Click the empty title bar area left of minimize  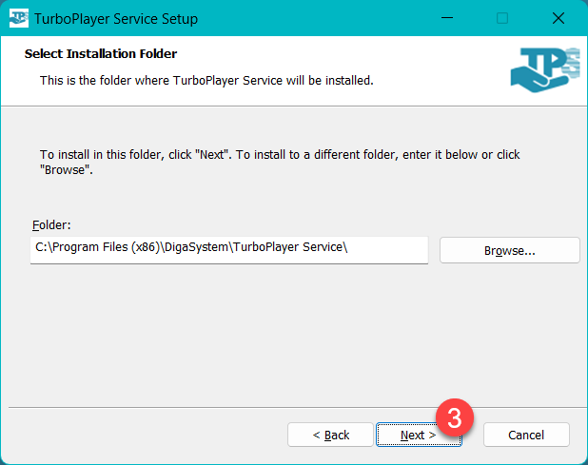(323, 19)
